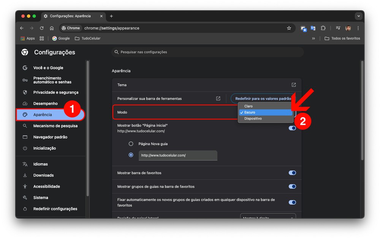Disable 'Mostrar grupos de guias' toggle
The height and width of the screenshot is (239, 380).
pos(292,186)
